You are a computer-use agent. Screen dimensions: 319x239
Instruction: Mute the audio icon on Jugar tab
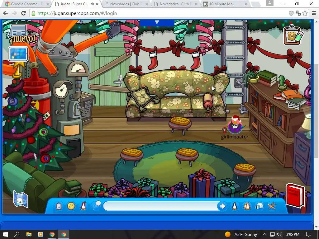click(92, 4)
